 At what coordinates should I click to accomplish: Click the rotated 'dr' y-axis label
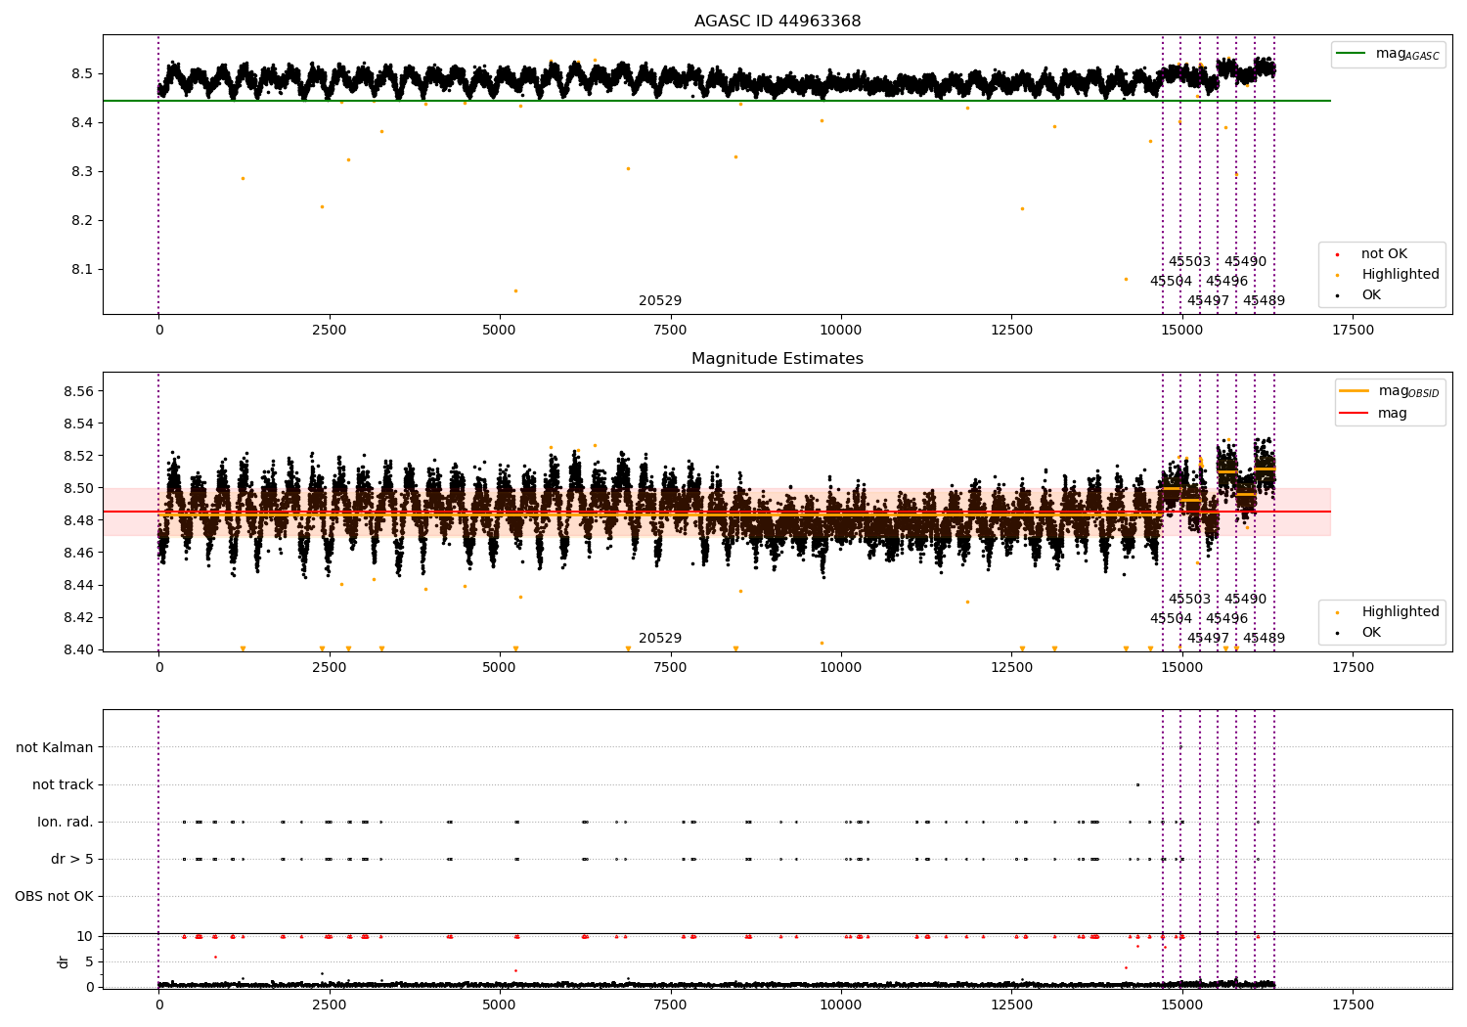point(64,961)
